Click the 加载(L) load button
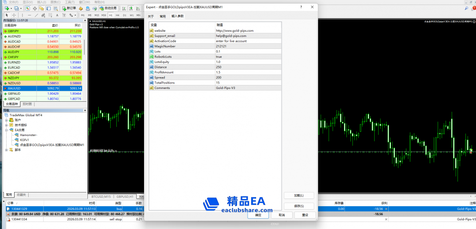This screenshot has height=229, width=476. (x=299, y=196)
